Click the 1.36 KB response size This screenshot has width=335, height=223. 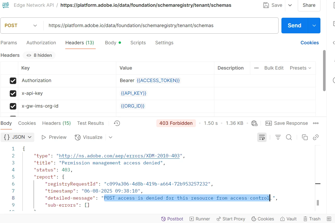[x=235, y=123]
